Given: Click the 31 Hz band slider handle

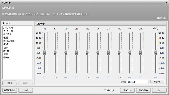Looking at the screenshot, I should coord(44,53).
